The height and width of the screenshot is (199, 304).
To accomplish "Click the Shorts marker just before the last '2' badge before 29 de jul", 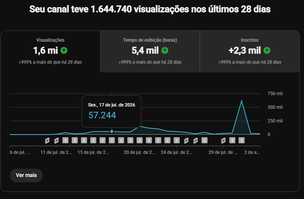I will [x=195, y=141].
